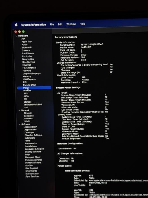Select Disabled Software in the sidebar

[x=34, y=135]
